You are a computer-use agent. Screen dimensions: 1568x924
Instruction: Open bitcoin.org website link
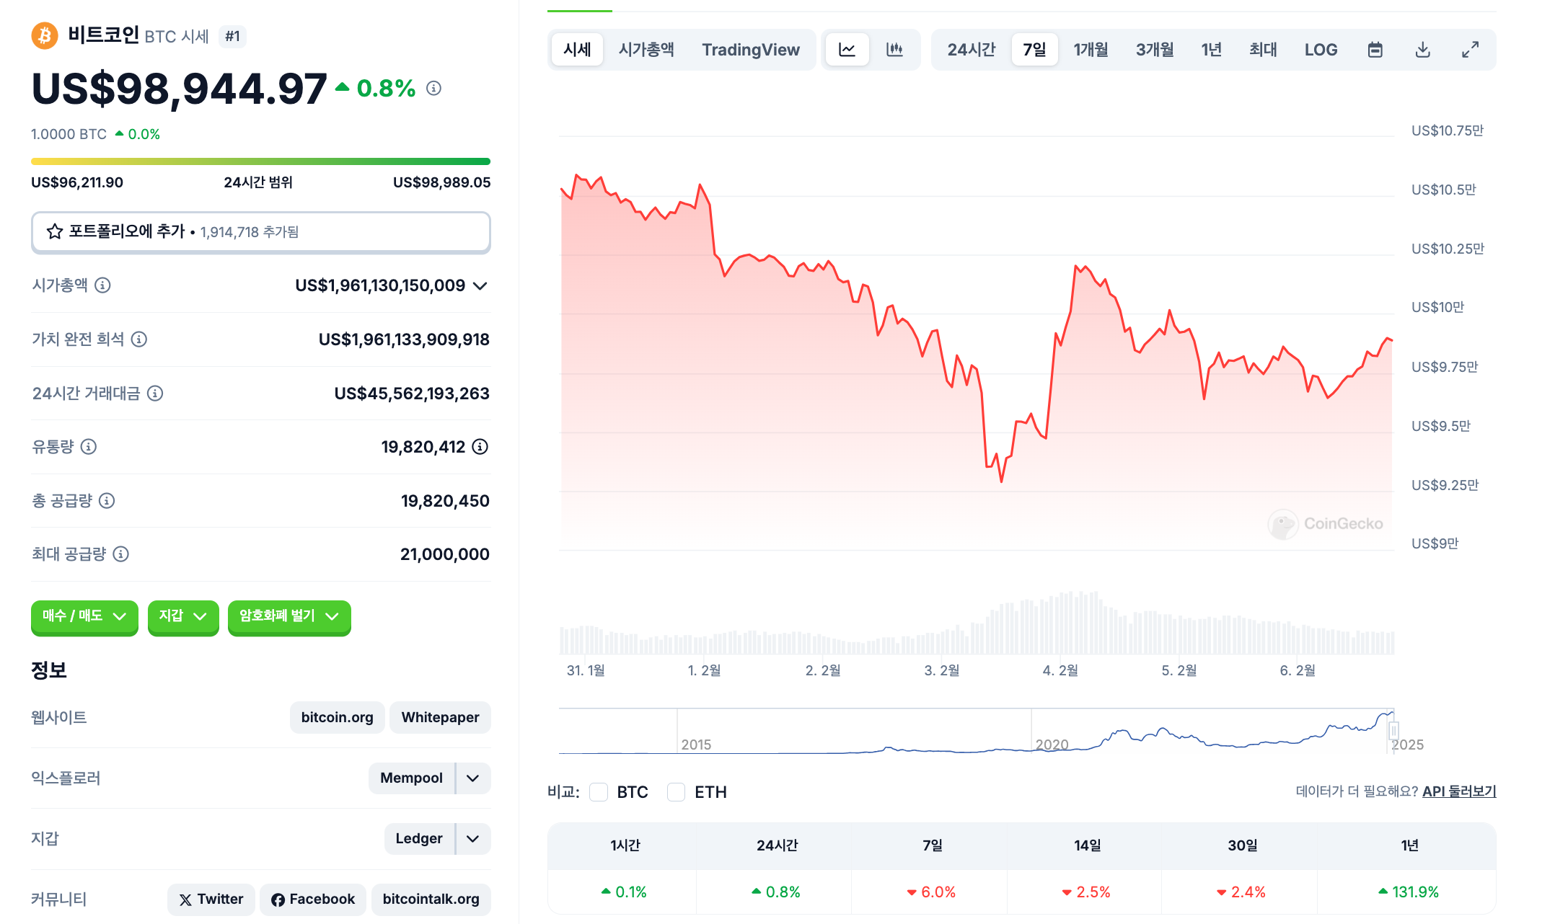[337, 718]
